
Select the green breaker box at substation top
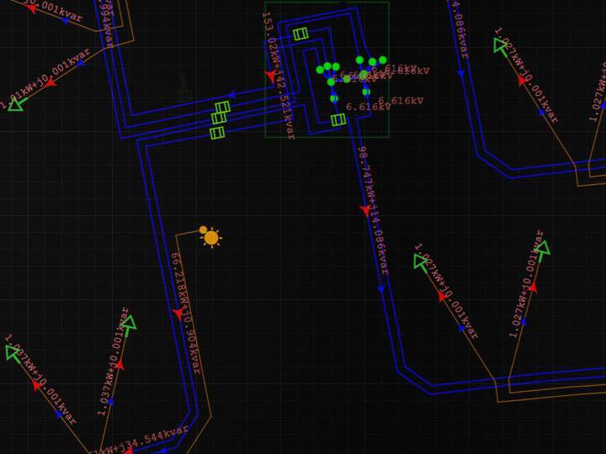(x=300, y=34)
